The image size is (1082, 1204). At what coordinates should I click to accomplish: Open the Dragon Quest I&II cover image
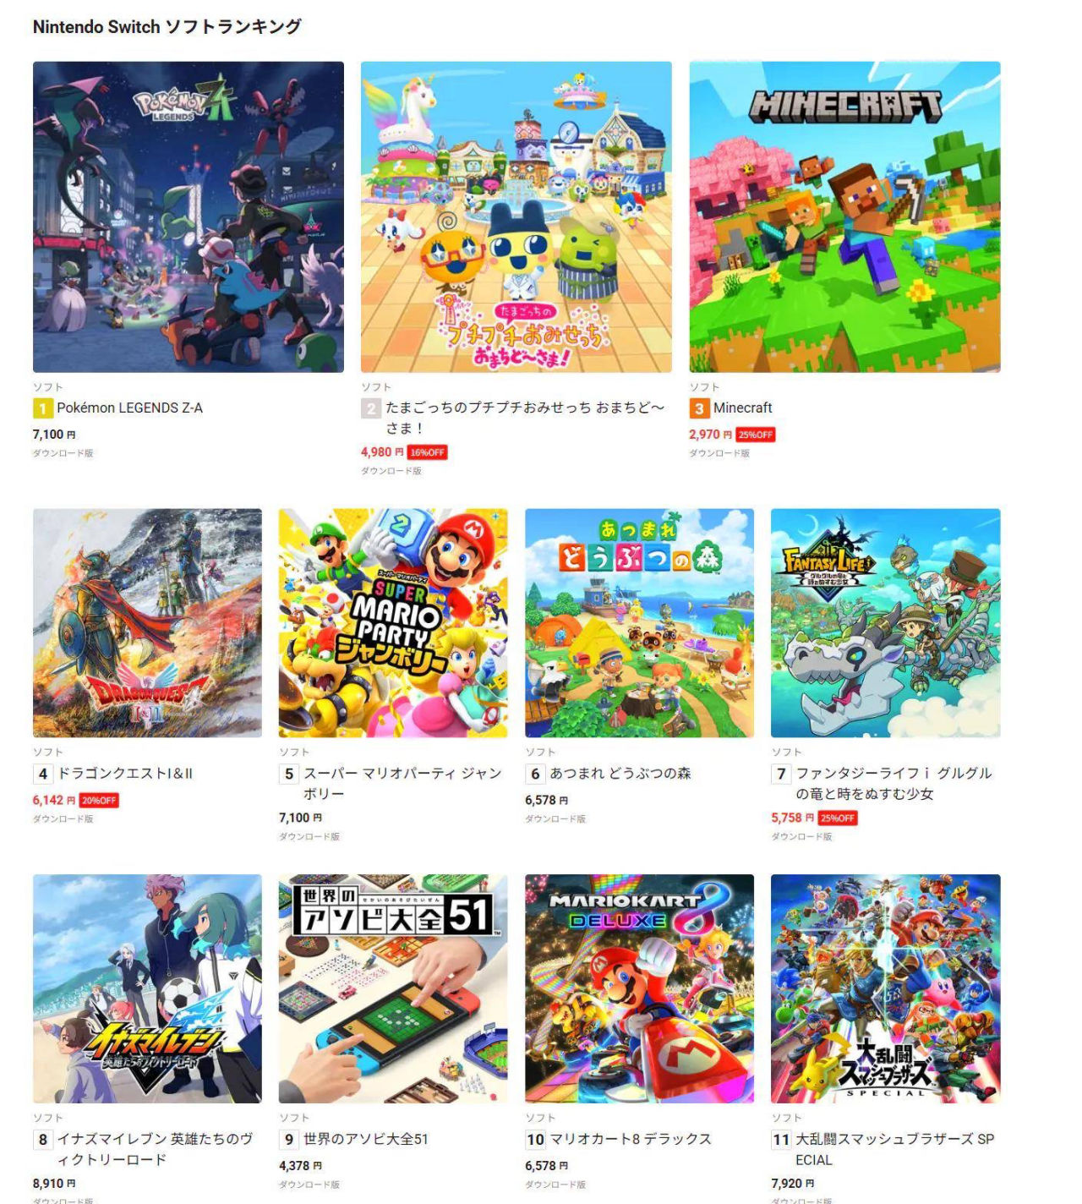(147, 623)
